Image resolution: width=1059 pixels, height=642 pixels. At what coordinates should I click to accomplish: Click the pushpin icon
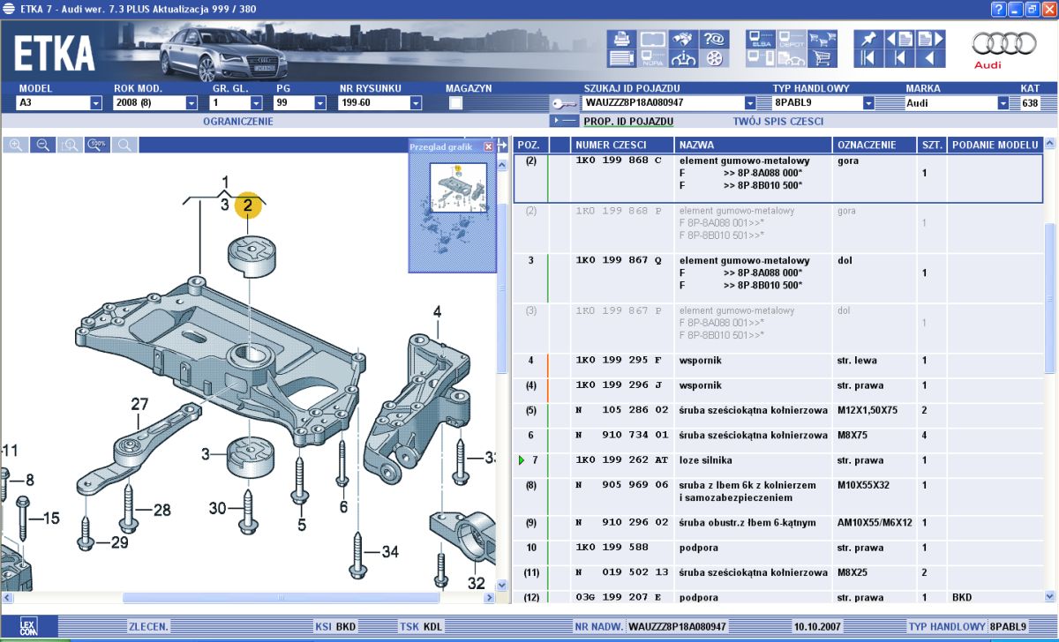868,39
